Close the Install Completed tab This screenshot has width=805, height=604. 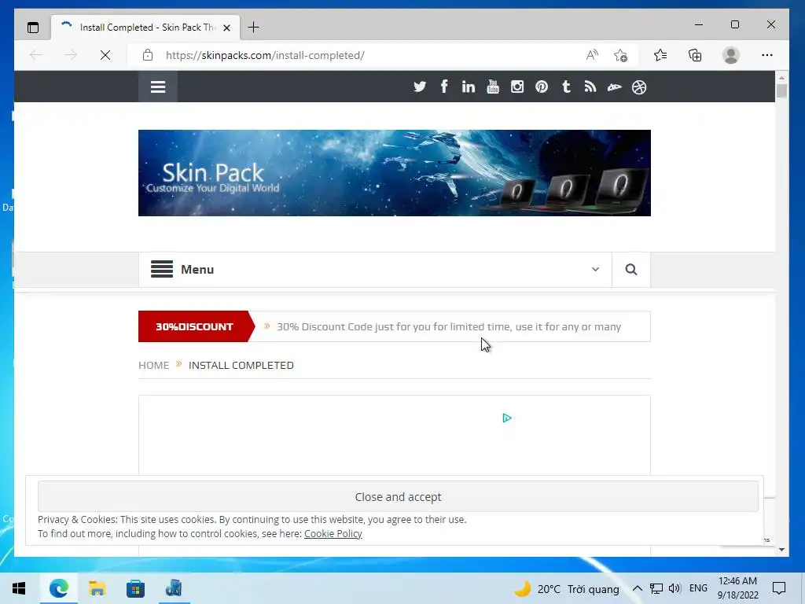pos(226,28)
